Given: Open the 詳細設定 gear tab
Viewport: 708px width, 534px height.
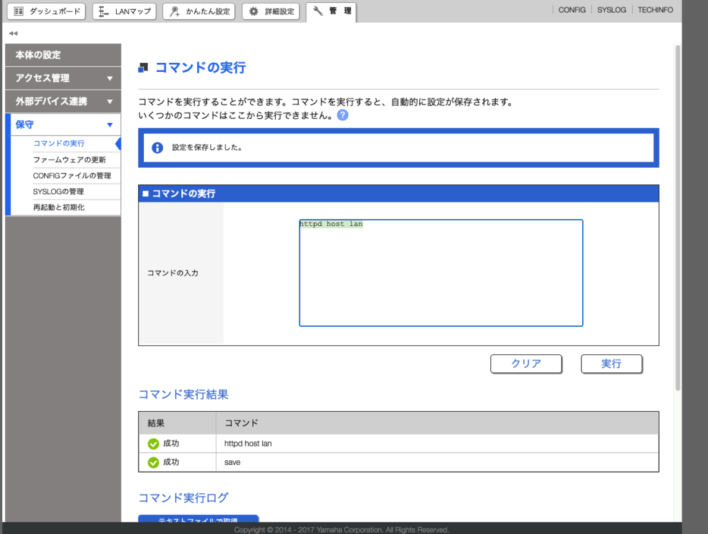Looking at the screenshot, I should coord(271,11).
